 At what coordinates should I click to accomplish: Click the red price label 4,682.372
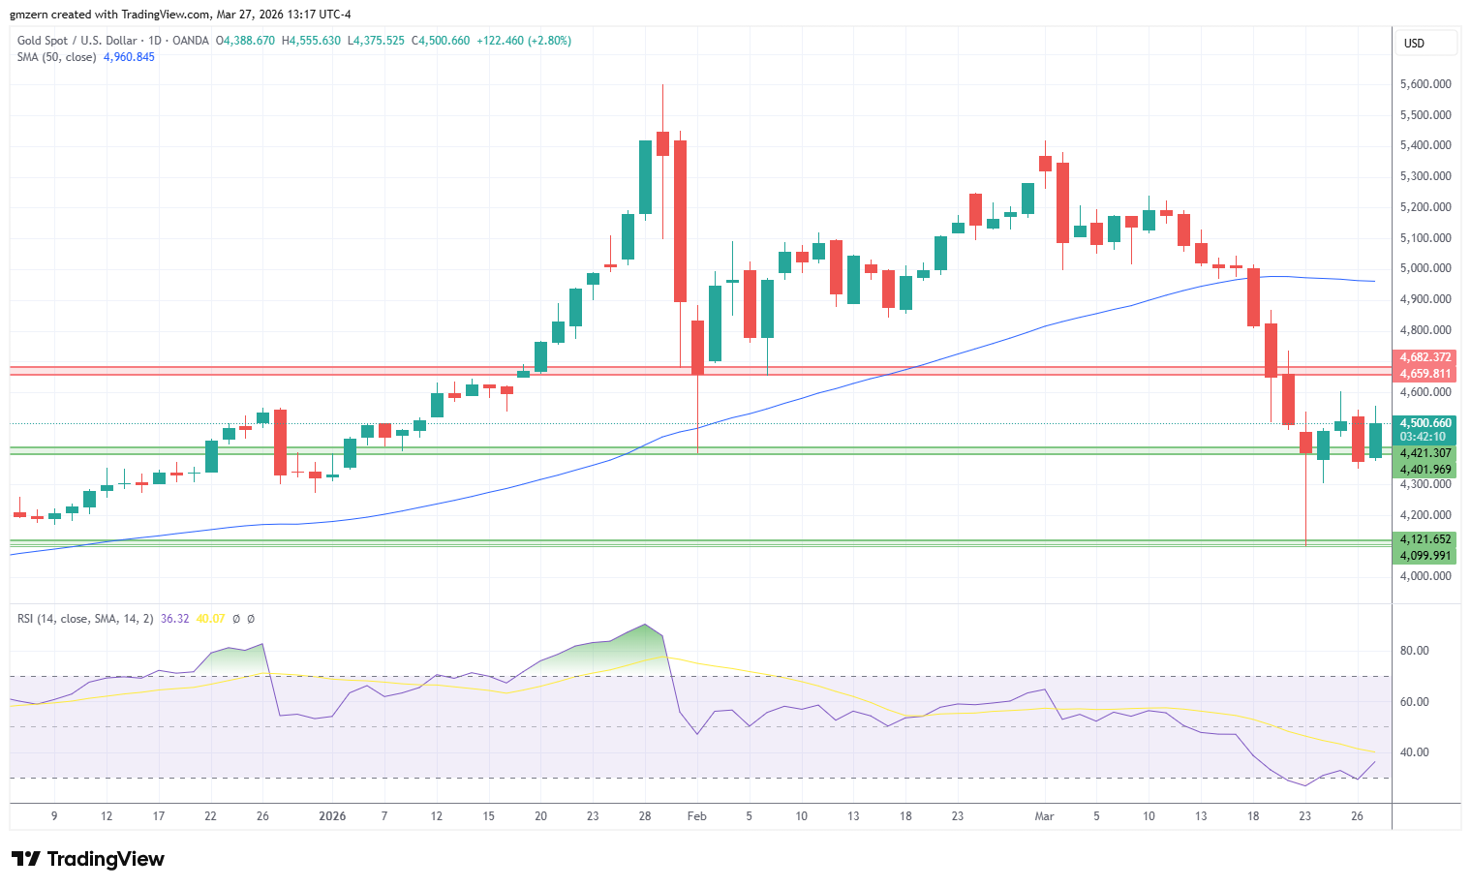[1425, 357]
